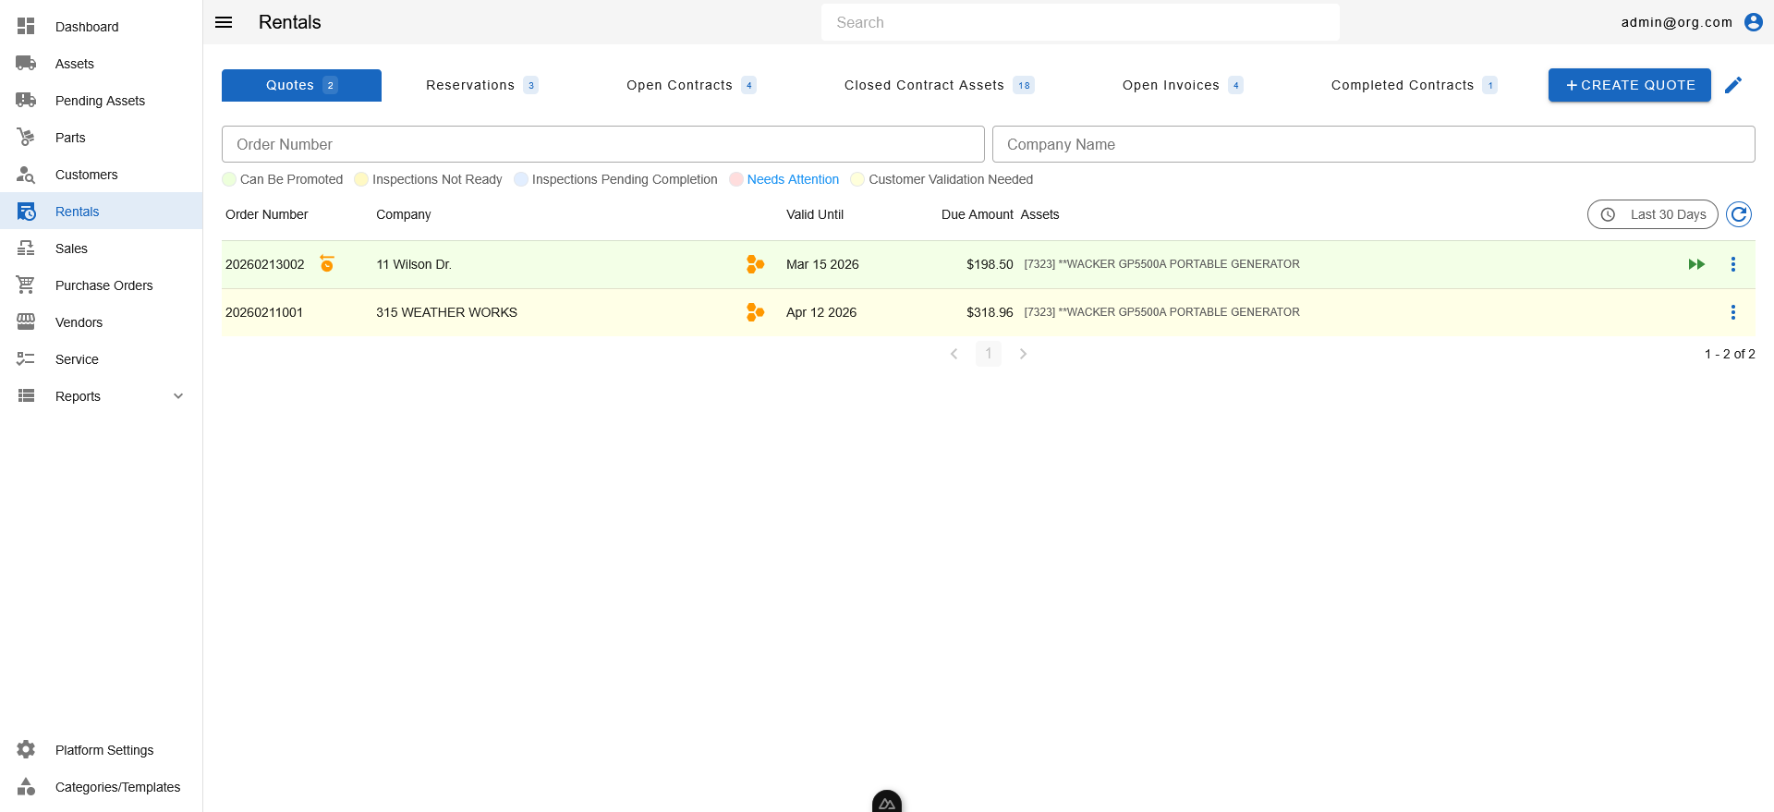Click the Create Quote button
The image size is (1774, 812).
click(x=1629, y=85)
